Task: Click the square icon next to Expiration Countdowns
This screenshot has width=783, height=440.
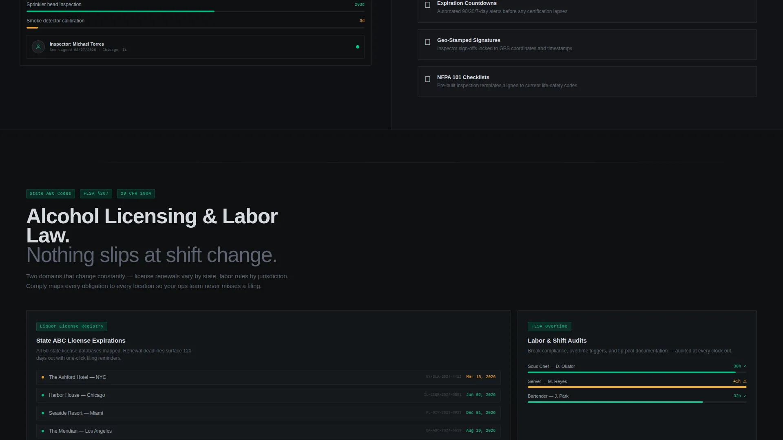Action: [427, 5]
